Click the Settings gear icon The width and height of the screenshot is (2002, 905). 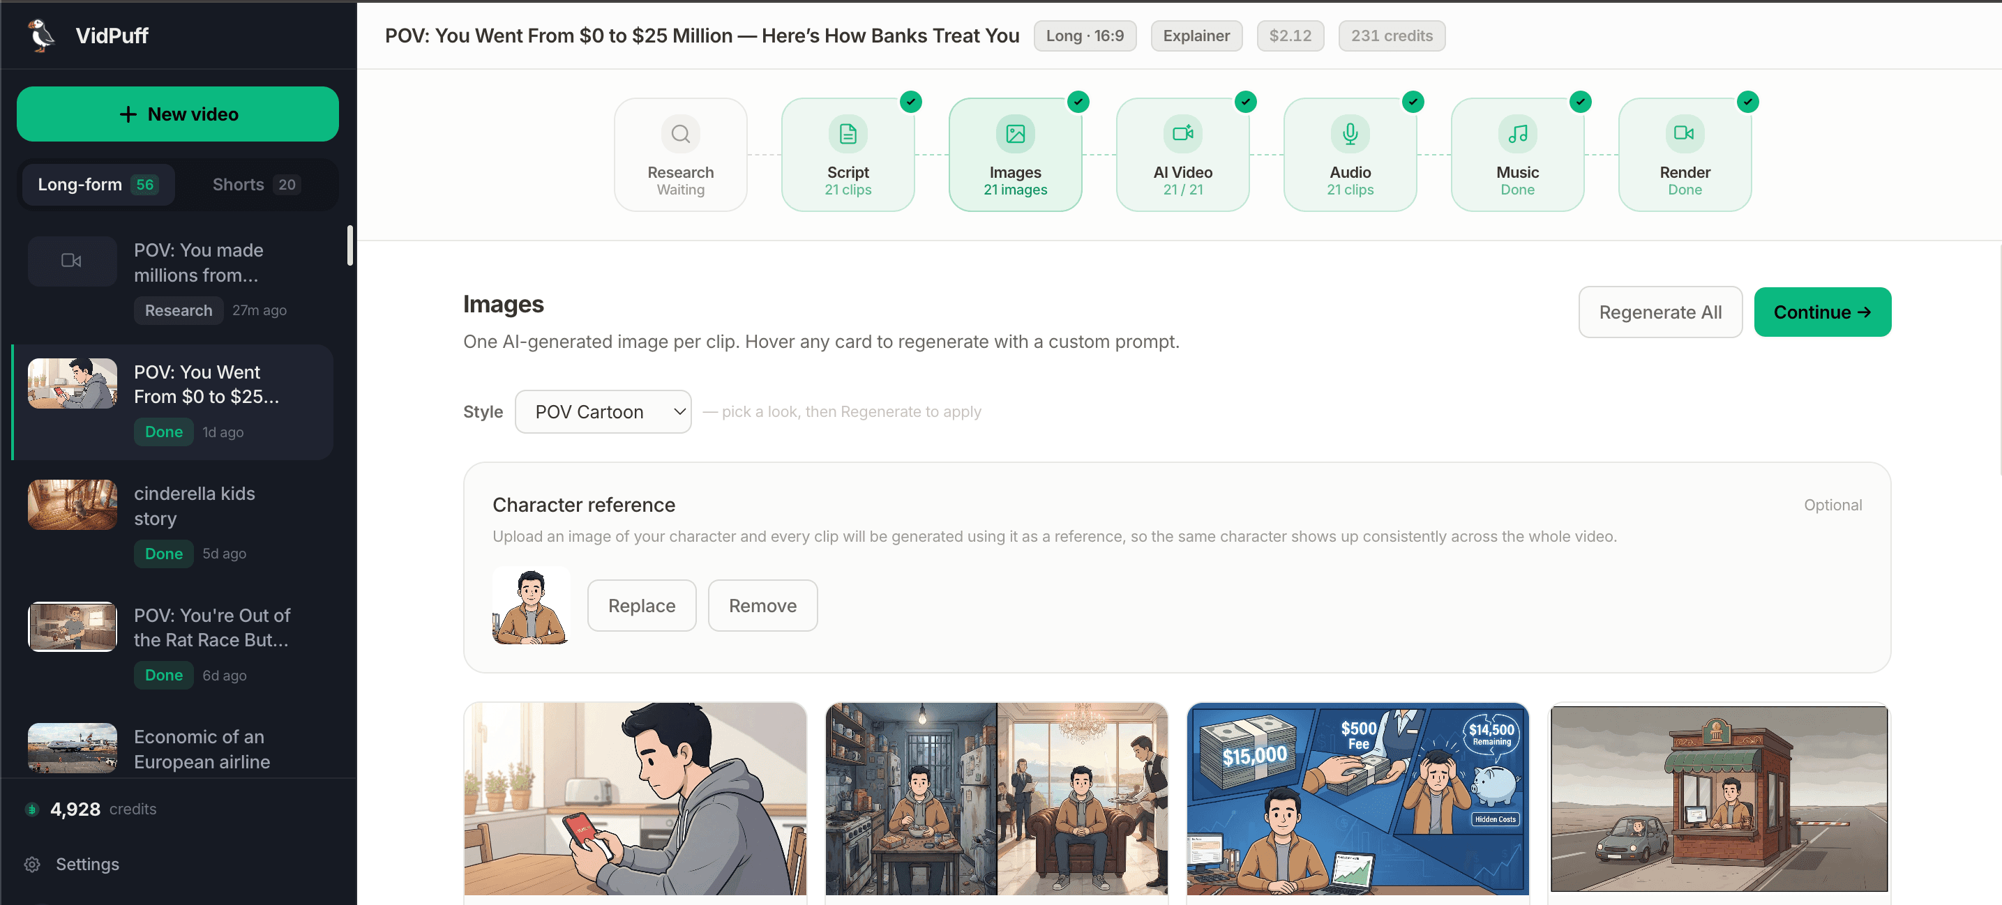(32, 864)
